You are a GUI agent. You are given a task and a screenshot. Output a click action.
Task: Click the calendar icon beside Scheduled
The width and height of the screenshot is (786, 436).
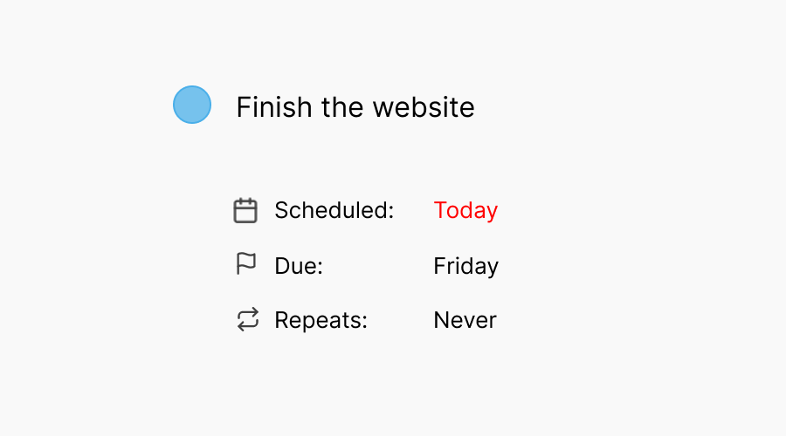245,210
